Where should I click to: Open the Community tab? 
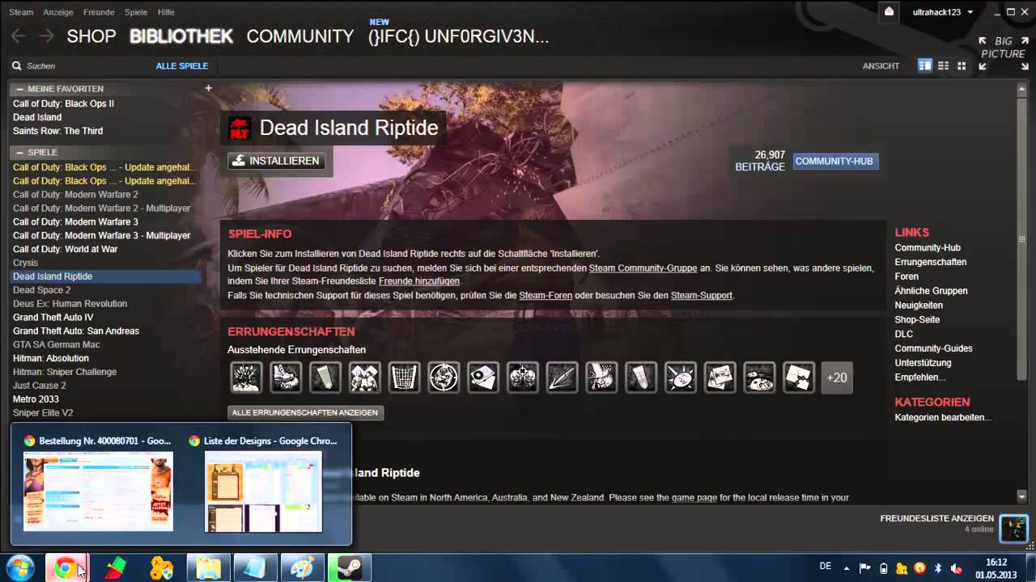tap(300, 36)
